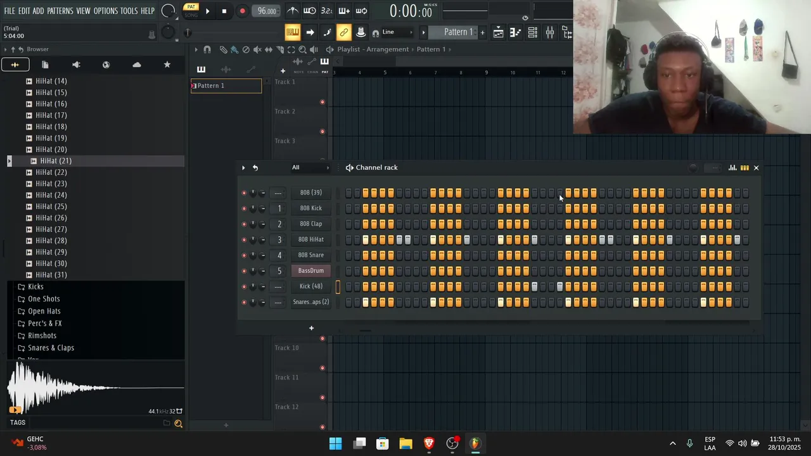Mute the 808 (39) channel
Screen dimensions: 811x456
(244, 193)
